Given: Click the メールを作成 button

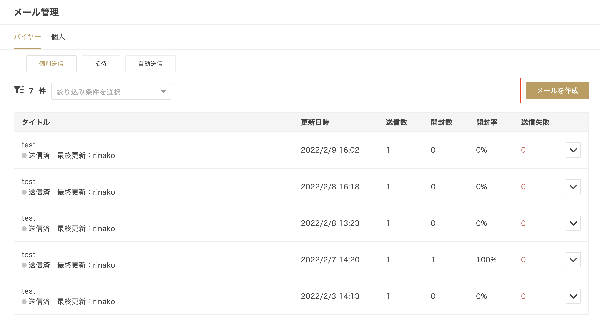Looking at the screenshot, I should point(557,91).
